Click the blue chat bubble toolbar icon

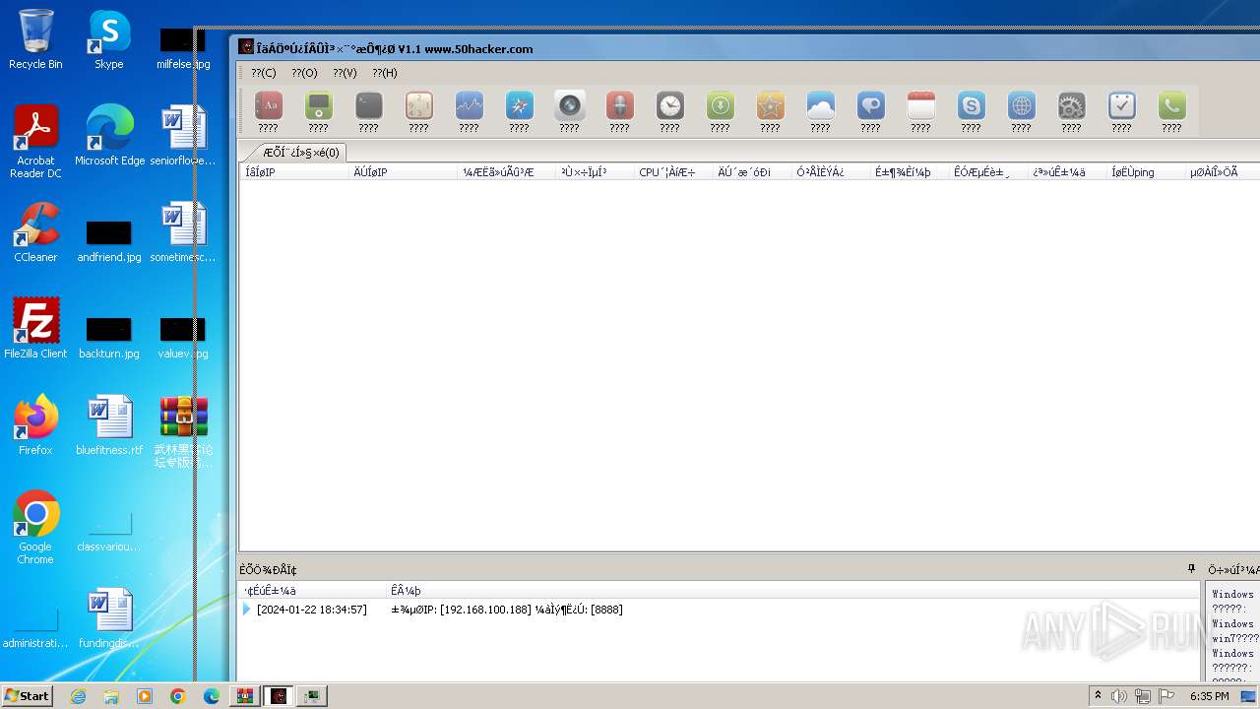pyautogui.click(x=870, y=105)
